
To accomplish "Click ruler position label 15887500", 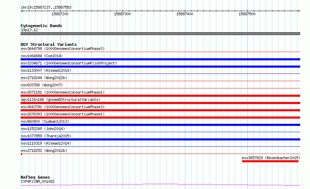I will (x=247, y=14).
